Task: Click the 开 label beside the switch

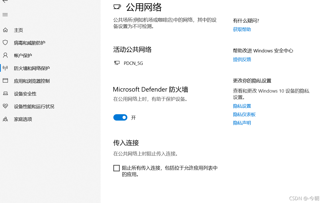Action: pos(133,118)
